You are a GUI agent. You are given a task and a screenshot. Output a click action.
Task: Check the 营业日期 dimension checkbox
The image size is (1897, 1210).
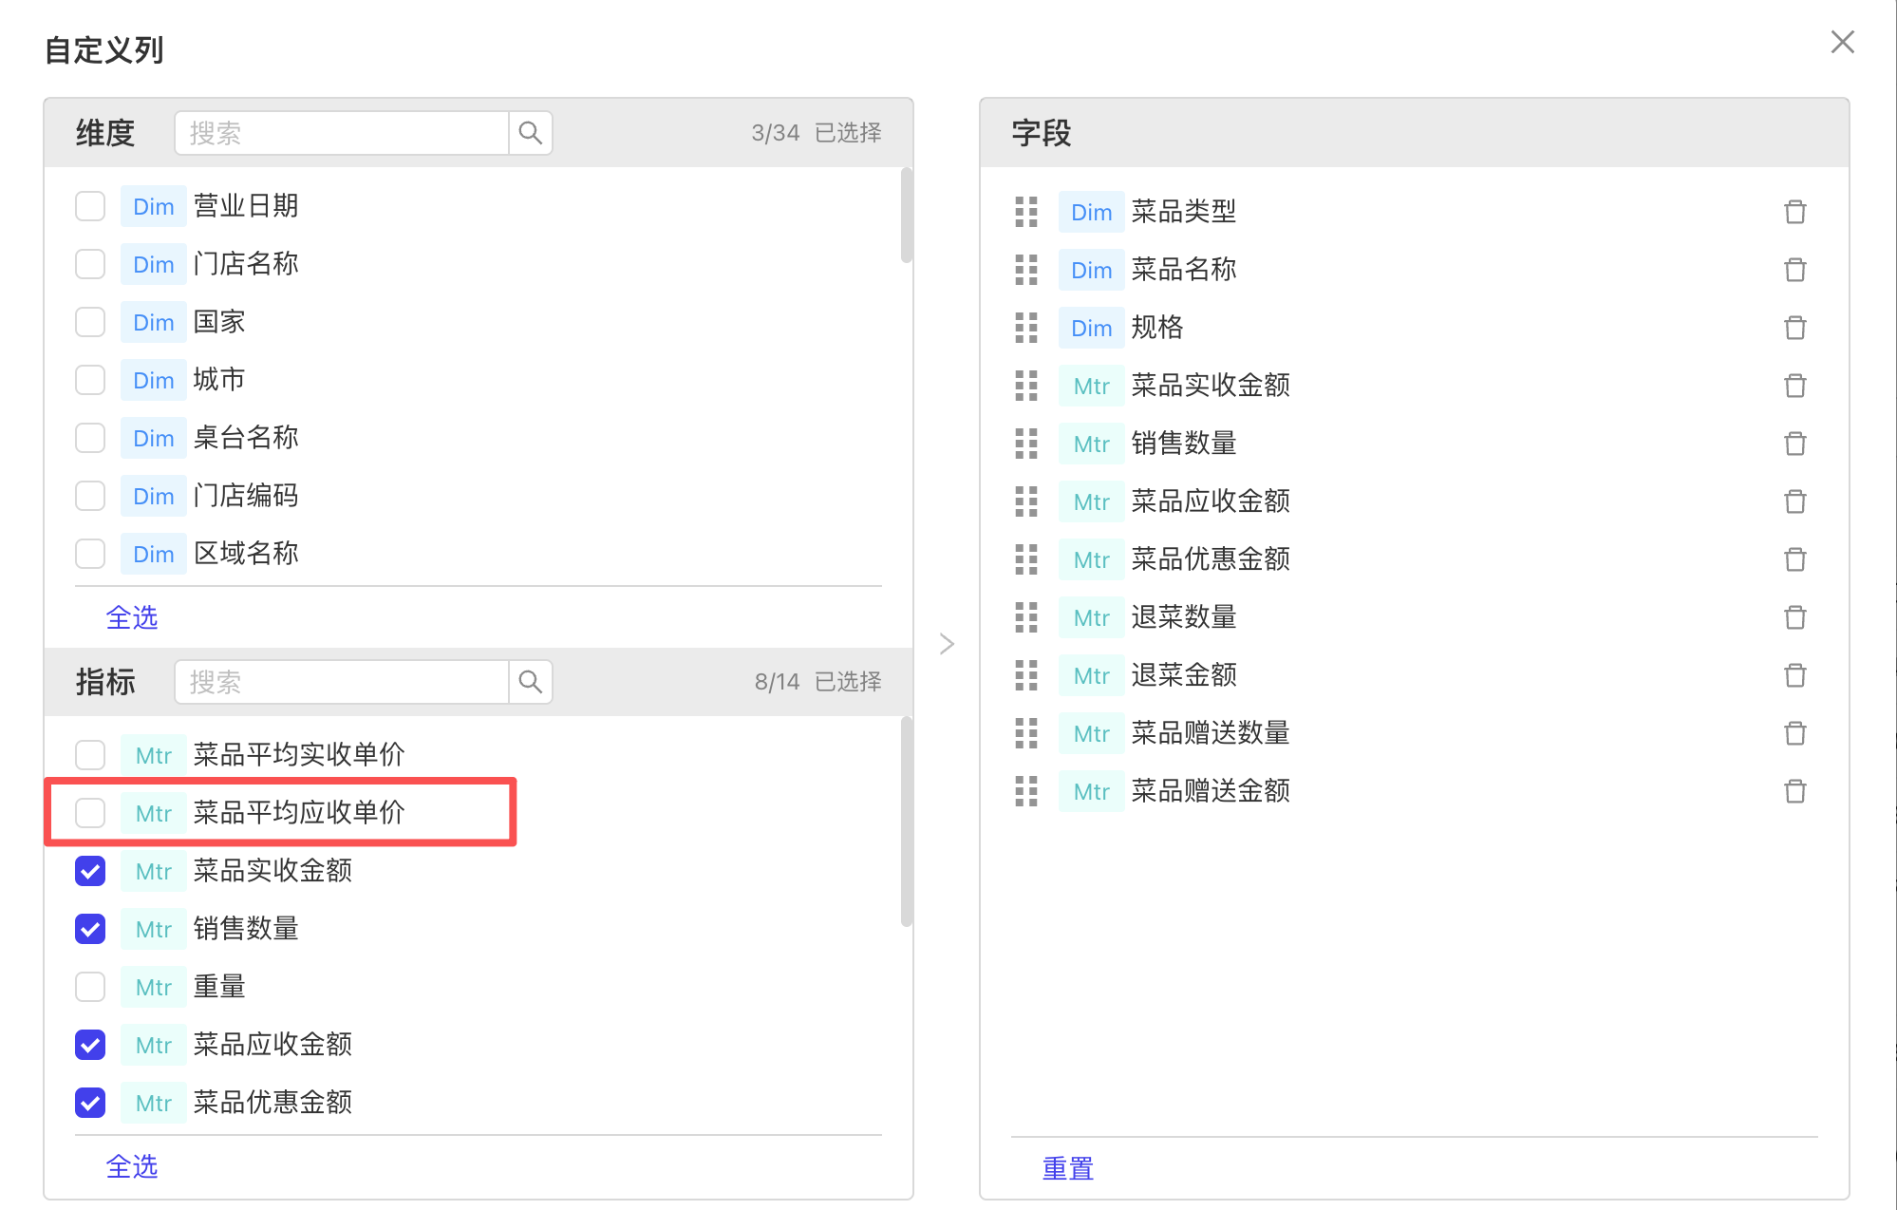point(90,206)
